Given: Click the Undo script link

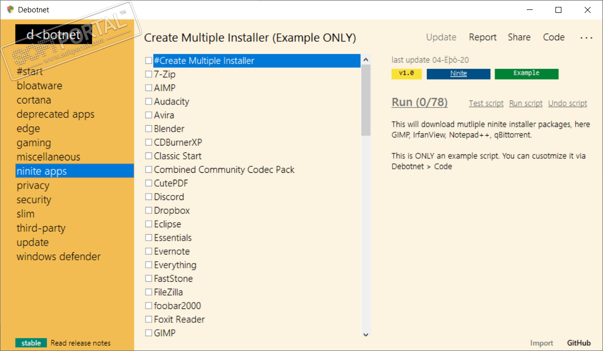Looking at the screenshot, I should point(568,103).
